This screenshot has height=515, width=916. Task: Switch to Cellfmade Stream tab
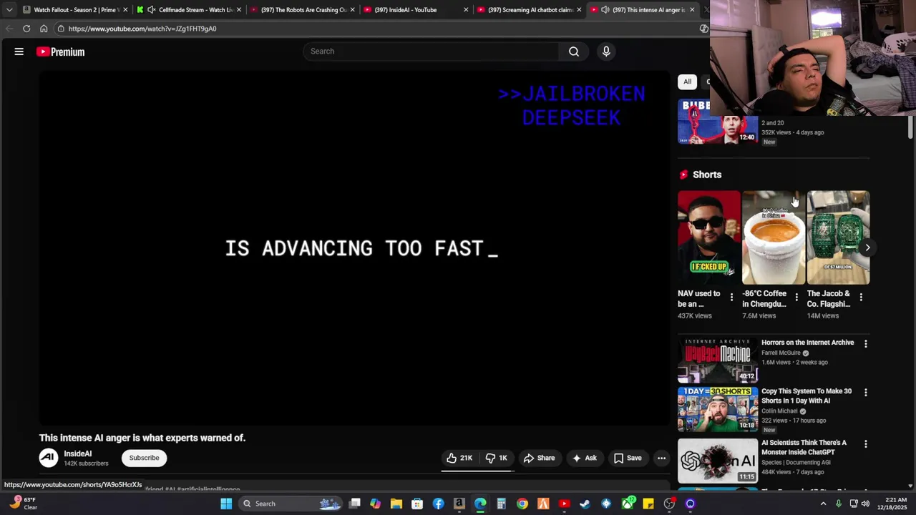[190, 9]
